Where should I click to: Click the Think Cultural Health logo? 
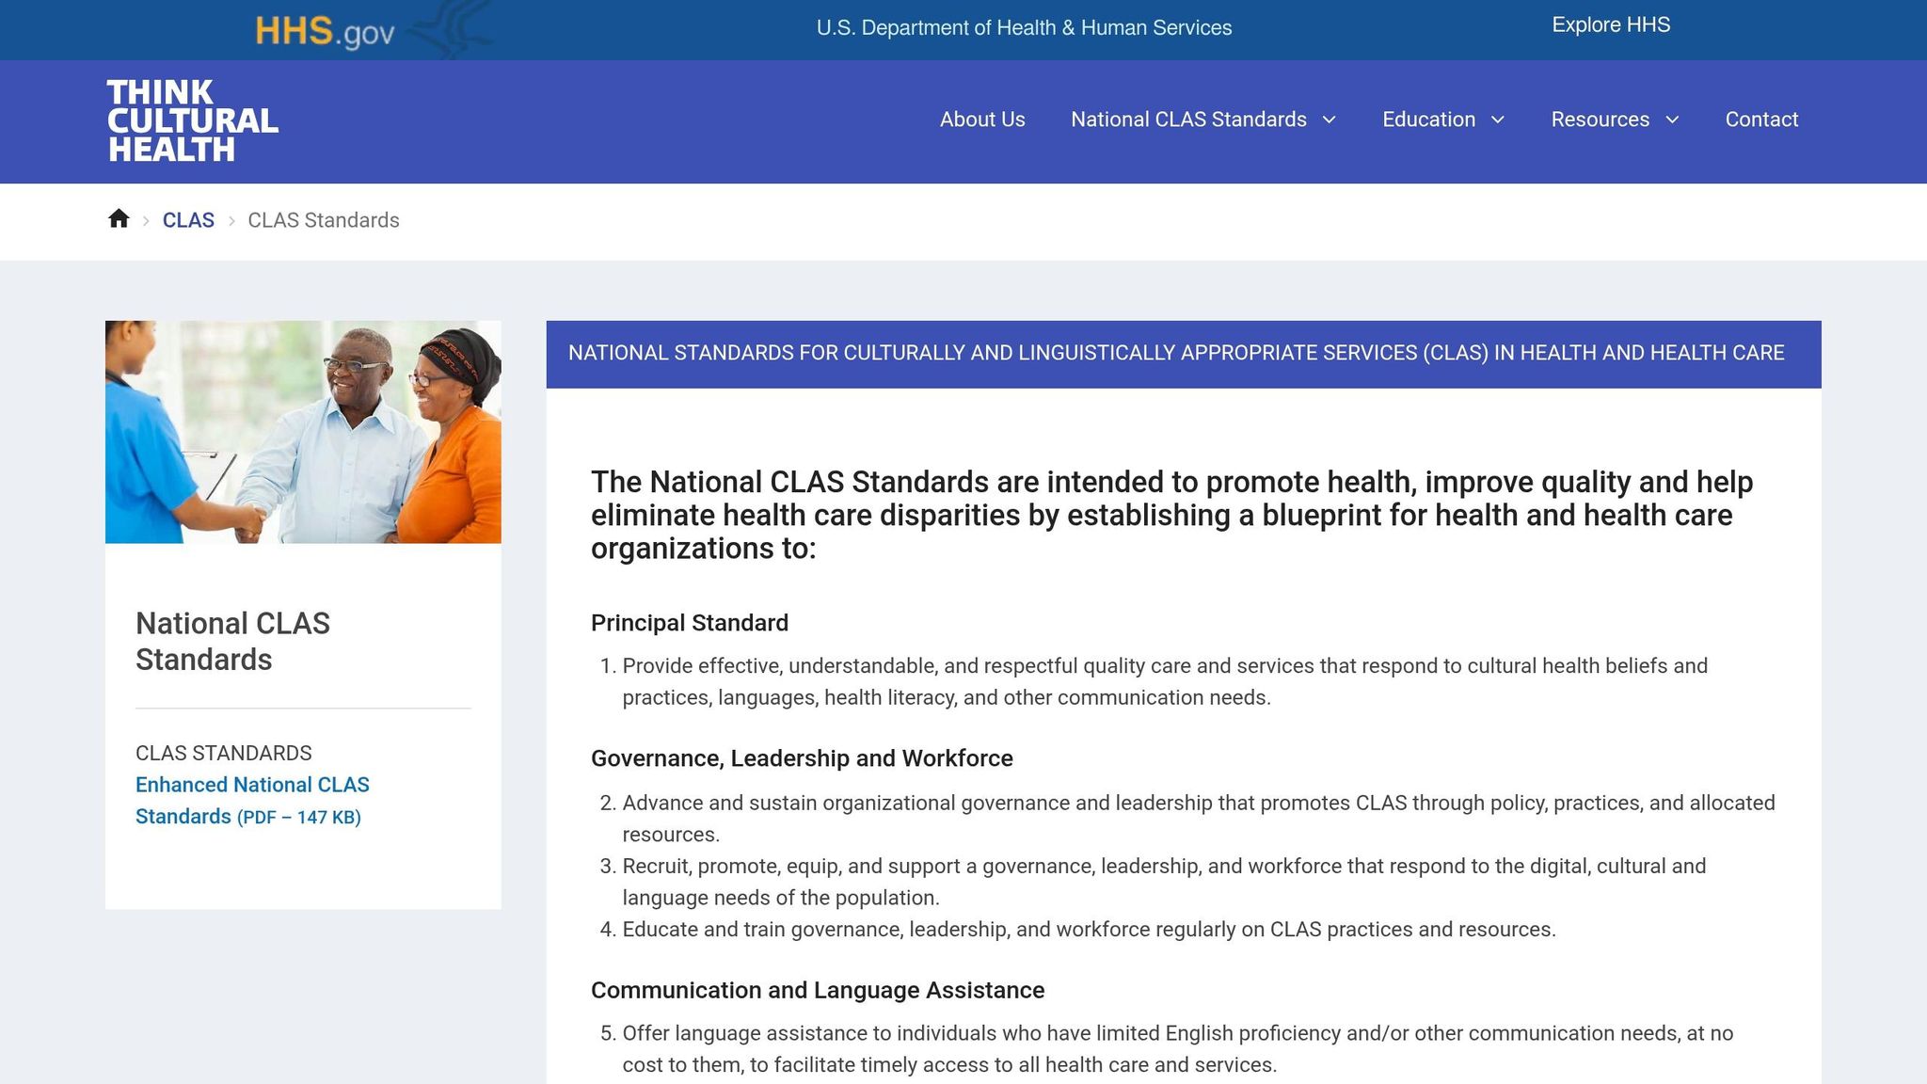(192, 120)
